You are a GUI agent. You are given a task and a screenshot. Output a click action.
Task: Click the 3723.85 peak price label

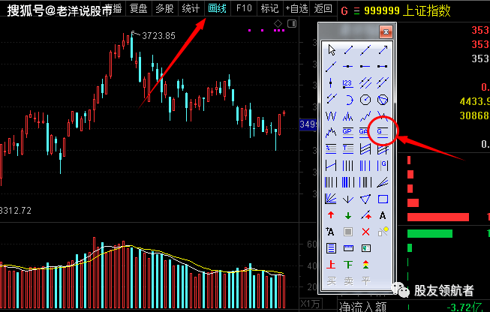click(158, 35)
